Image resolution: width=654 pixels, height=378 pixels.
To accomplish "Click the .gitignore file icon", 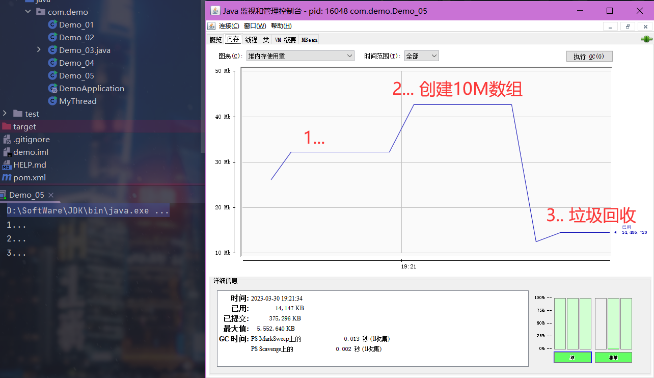I will click(x=7, y=139).
